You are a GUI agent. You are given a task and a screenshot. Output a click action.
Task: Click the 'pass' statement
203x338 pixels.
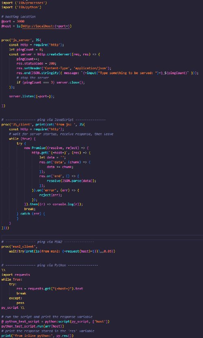[20, 303]
